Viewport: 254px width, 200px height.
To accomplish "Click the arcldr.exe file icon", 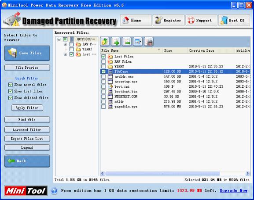I will click(110, 76).
